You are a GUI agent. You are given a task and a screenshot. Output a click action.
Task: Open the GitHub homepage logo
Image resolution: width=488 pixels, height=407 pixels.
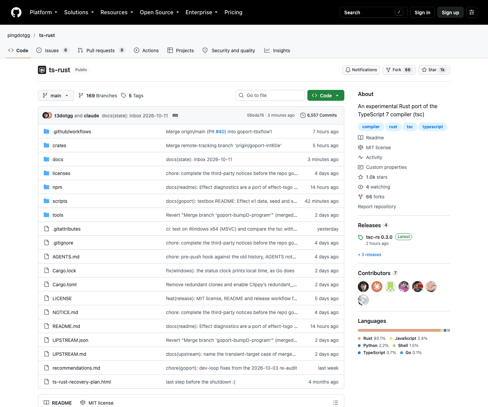(x=16, y=13)
